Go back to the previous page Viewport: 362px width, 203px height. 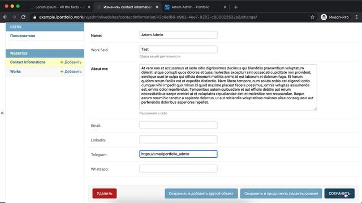click(x=5, y=17)
